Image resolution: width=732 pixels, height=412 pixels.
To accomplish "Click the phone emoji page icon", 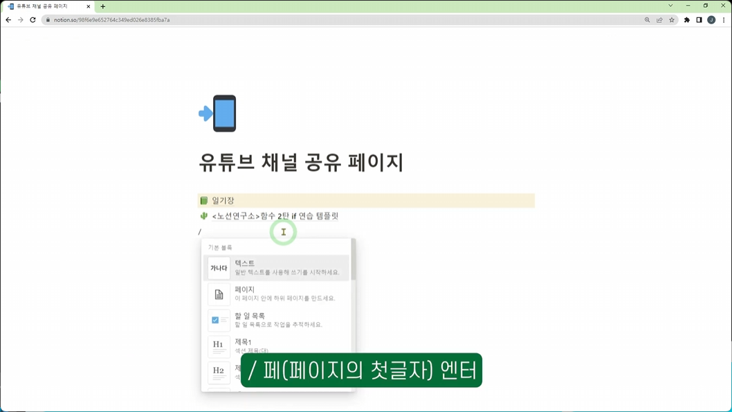I will [x=217, y=114].
